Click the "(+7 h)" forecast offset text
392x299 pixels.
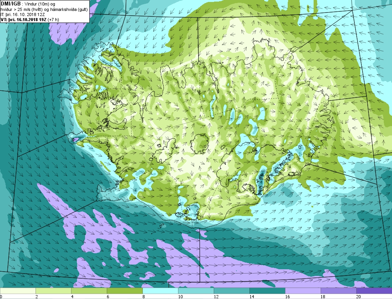tap(53, 20)
